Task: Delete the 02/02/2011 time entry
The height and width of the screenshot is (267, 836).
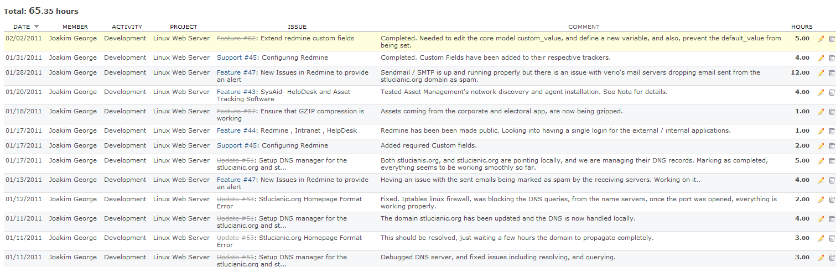Action: (832, 39)
